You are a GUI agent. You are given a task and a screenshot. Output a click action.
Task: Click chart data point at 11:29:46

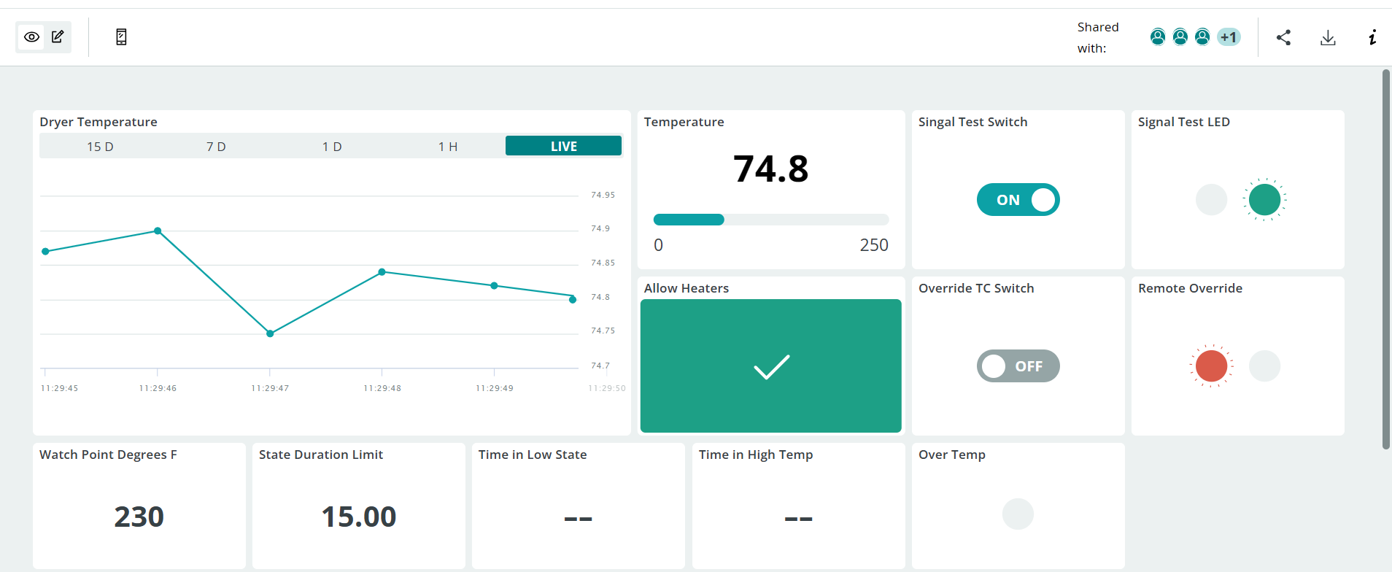[x=158, y=231]
